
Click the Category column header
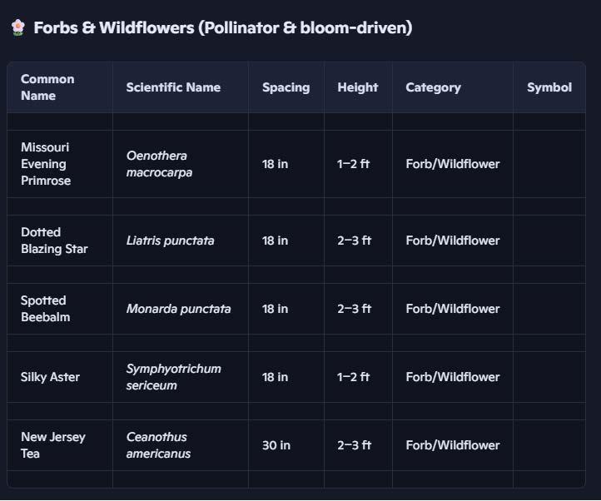pyautogui.click(x=433, y=87)
